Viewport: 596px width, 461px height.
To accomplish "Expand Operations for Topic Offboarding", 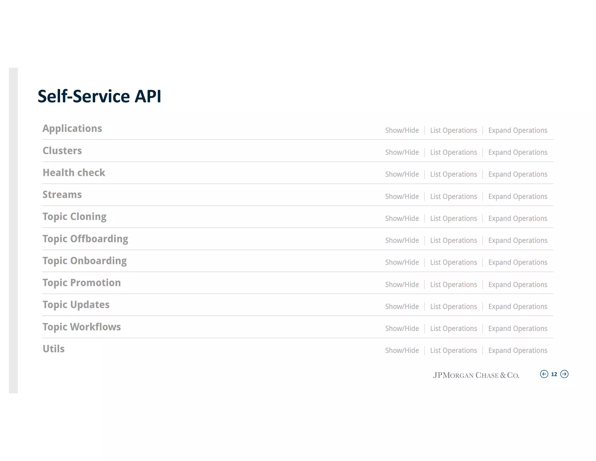I will 518,240.
